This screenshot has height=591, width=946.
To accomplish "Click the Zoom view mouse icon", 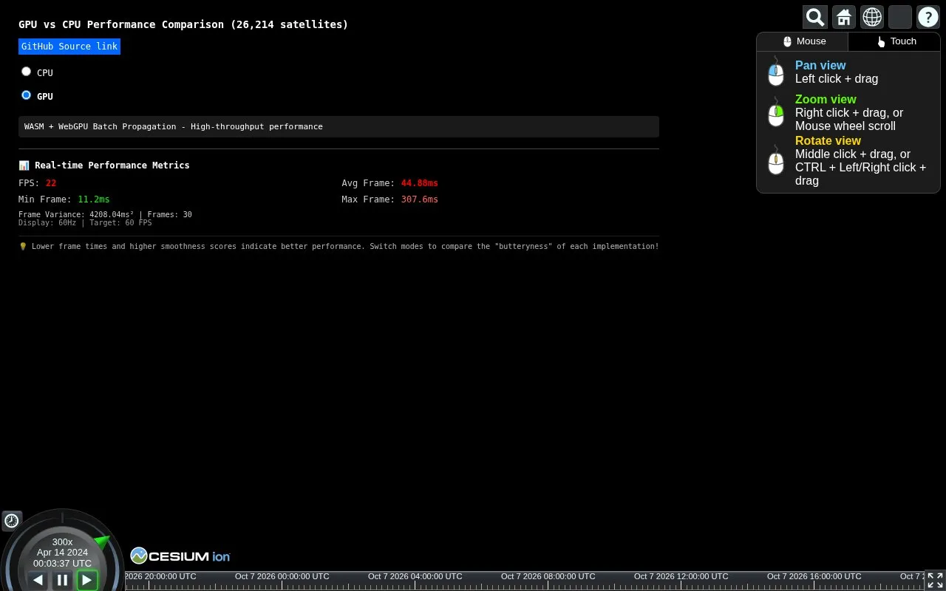I will [776, 113].
